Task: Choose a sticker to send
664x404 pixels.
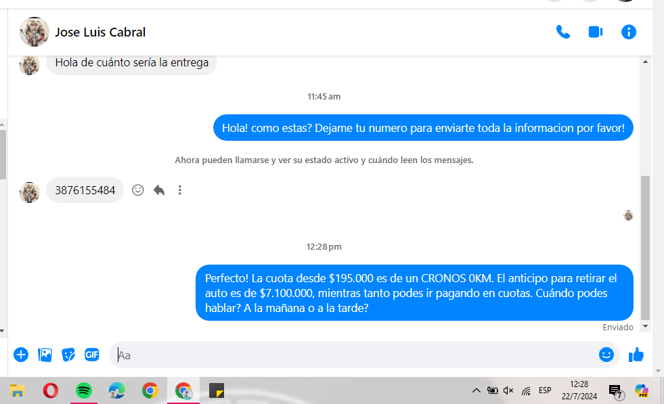Action: tap(68, 355)
